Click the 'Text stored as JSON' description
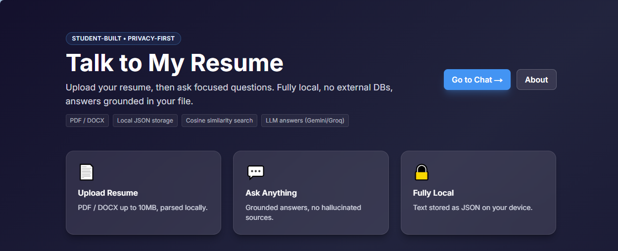This screenshot has height=251, width=618. [x=473, y=208]
